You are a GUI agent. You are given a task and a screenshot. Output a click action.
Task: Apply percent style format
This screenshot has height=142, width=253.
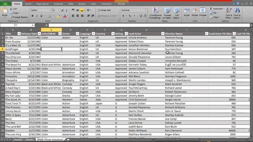(x=130, y=16)
